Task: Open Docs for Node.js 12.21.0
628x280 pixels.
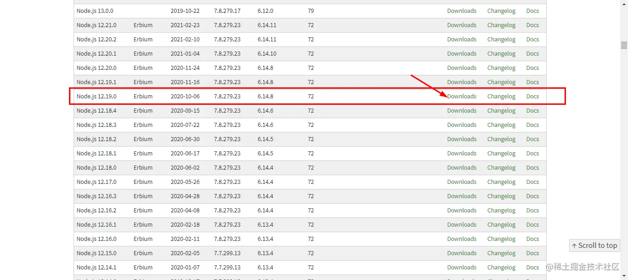Action: pos(532,25)
